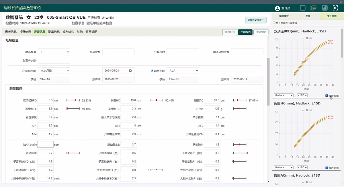This screenshot has width=344, height=187.
Task: Click the 胎心(次/分) input field
Action: click(x=45, y=145)
